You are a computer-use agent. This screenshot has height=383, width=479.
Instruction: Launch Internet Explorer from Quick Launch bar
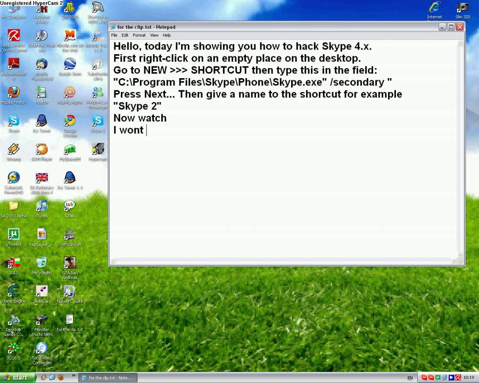click(x=52, y=378)
